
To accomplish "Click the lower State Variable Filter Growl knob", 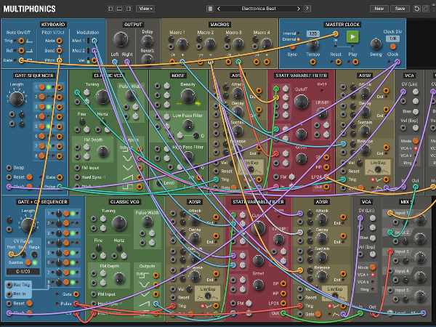I will click(258, 284).
